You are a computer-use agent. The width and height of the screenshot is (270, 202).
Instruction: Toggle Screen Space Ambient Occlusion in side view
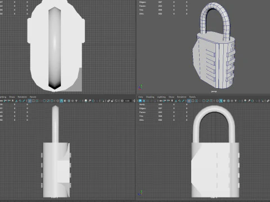(x=86, y=100)
